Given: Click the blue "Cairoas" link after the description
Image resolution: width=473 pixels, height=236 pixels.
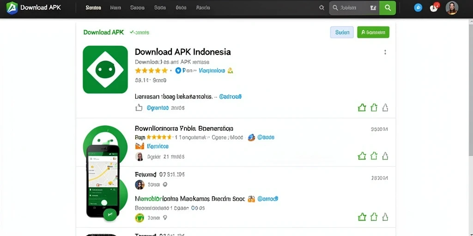Looking at the screenshot, I should pyautogui.click(x=230, y=97).
